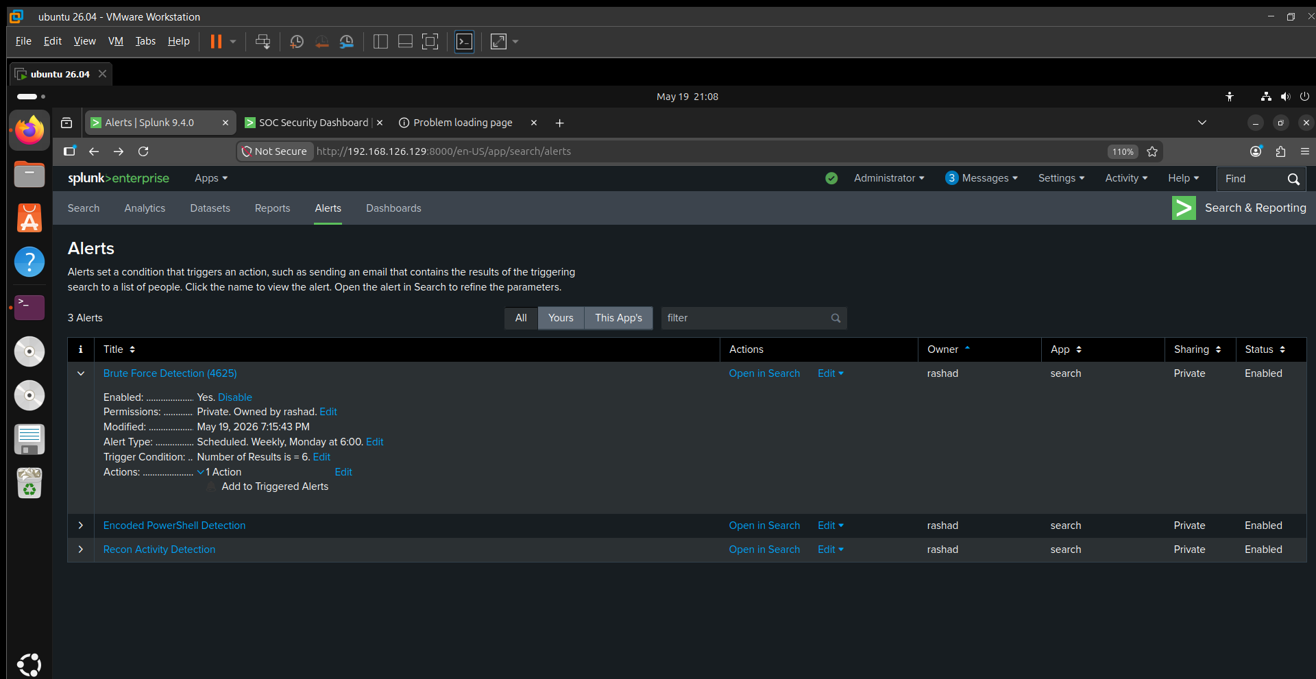Screen dimensions: 1316x679
Task: Show applications via Ubuntu logo button
Action: click(29, 664)
